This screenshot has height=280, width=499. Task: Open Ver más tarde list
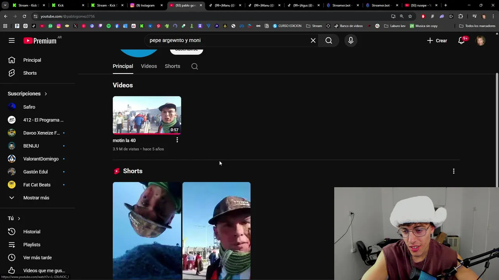click(37, 258)
